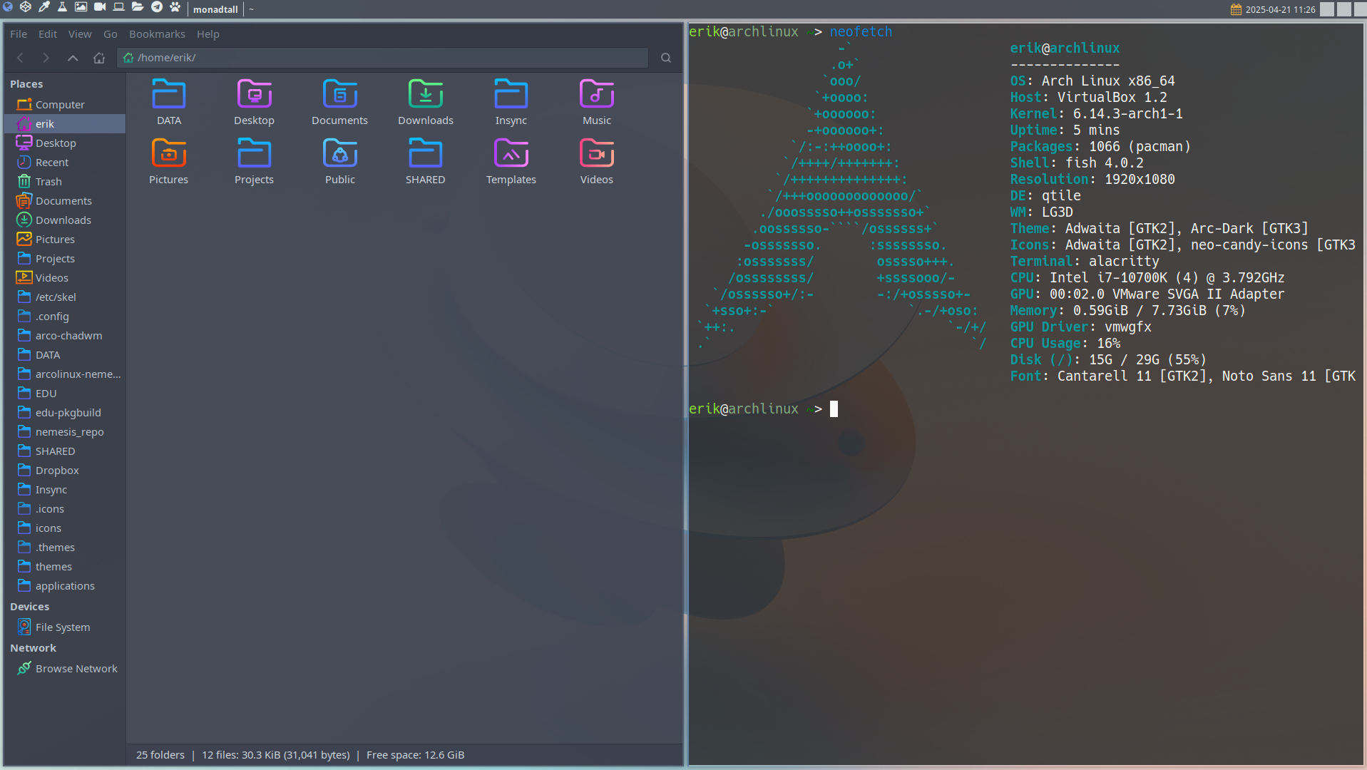Viewport: 1367px width, 770px height.
Task: Switch to the eyedropper workspace icon
Action: click(44, 7)
